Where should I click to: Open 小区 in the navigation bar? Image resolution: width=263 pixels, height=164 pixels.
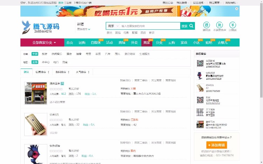tap(196, 42)
